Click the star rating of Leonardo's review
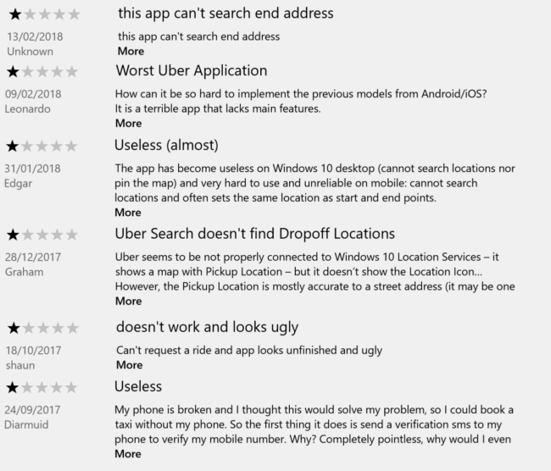 (42, 72)
